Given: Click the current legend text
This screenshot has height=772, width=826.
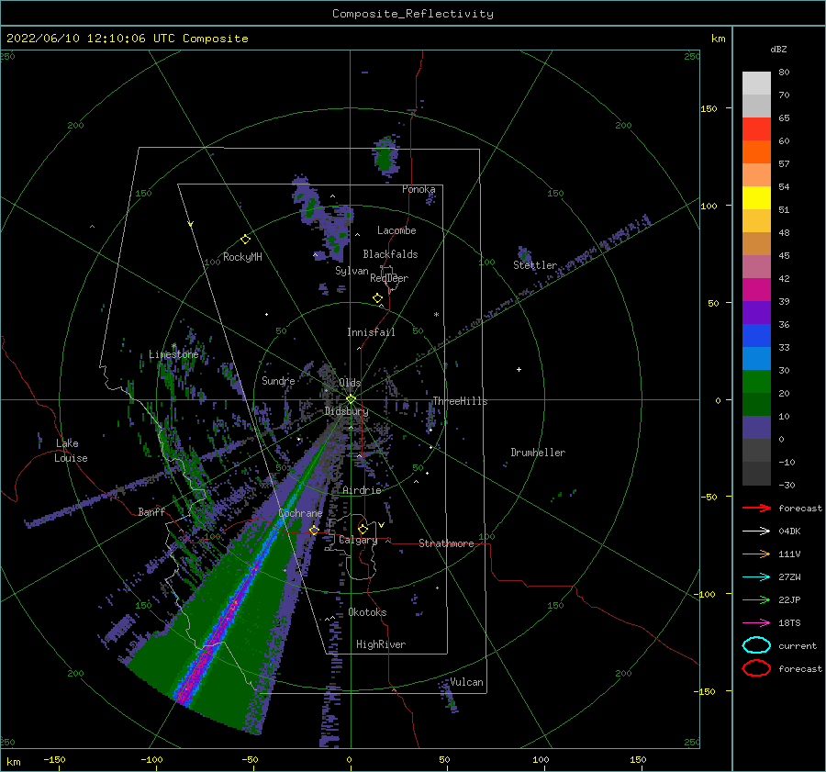Looking at the screenshot, I should (798, 645).
